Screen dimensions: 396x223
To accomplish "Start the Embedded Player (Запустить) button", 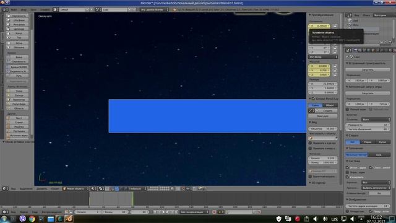I will [368, 69].
